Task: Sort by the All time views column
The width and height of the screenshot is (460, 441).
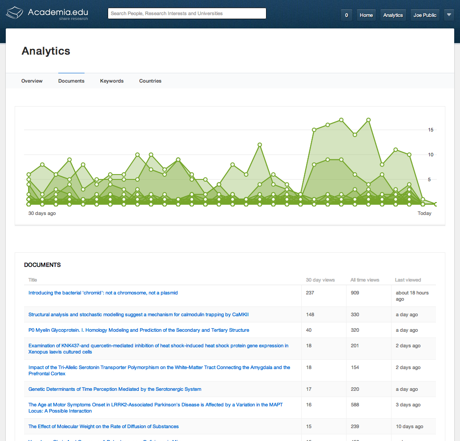Action: click(x=365, y=280)
